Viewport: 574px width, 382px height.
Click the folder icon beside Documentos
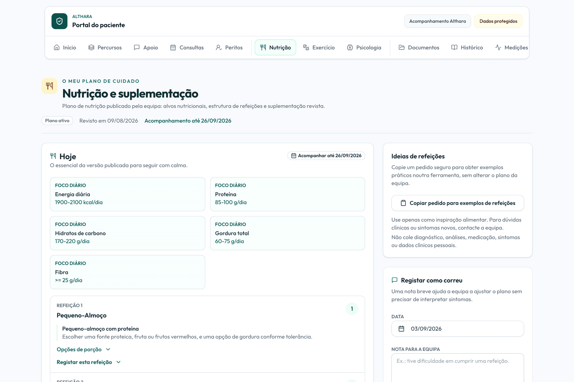pyautogui.click(x=402, y=47)
